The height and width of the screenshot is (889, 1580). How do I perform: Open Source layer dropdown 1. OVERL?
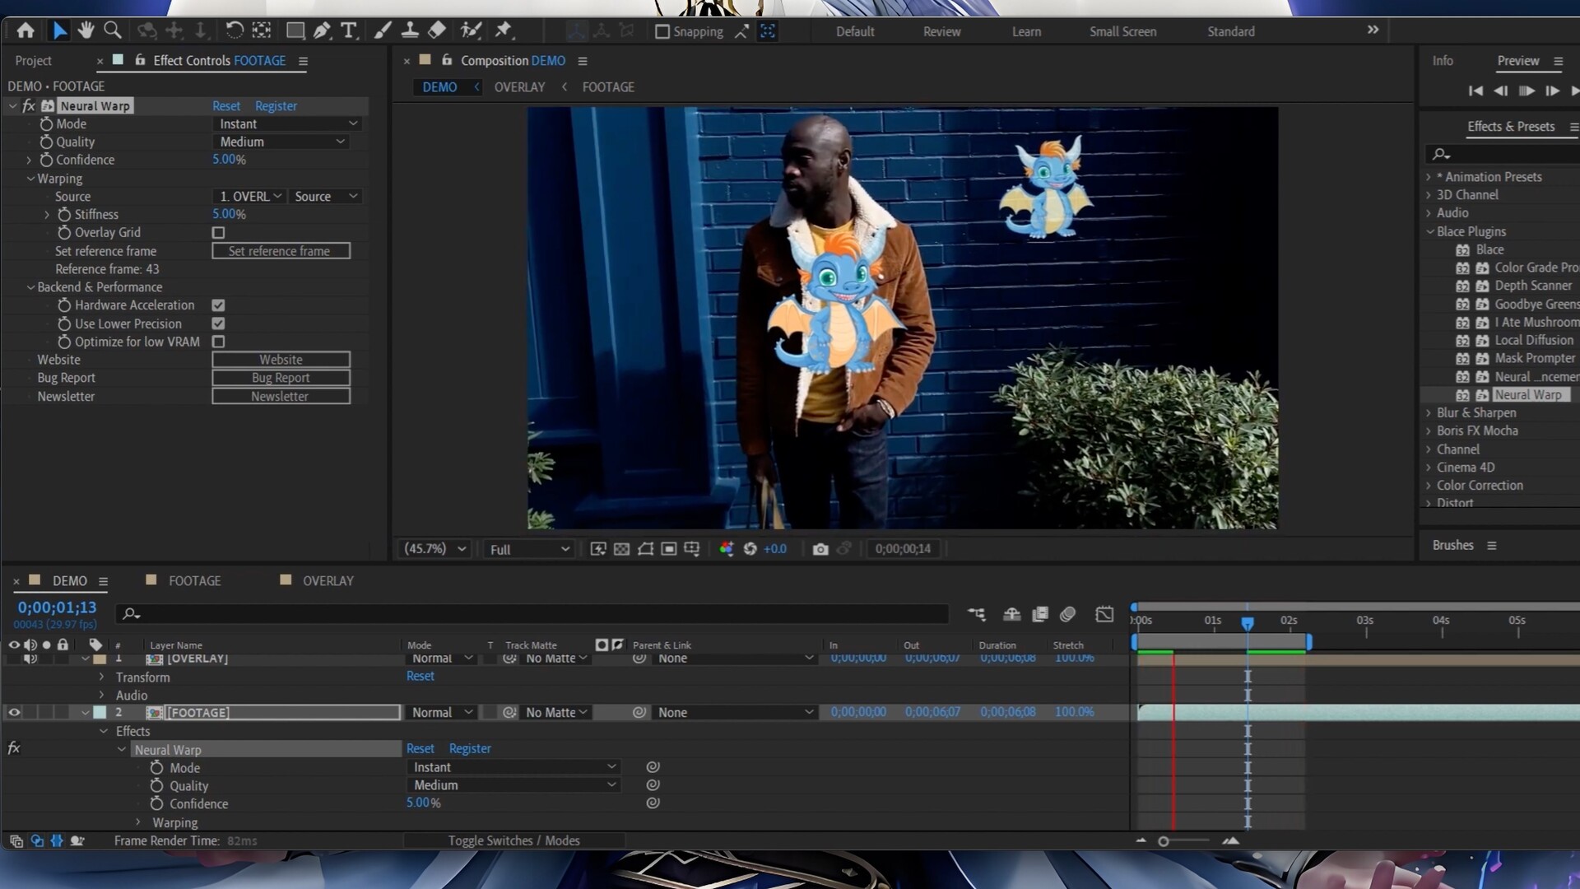tap(249, 196)
